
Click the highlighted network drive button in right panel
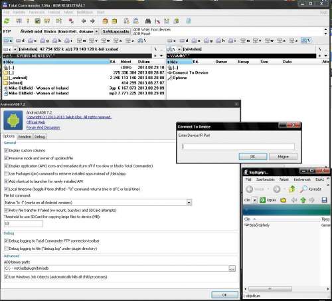(x=306, y=41)
